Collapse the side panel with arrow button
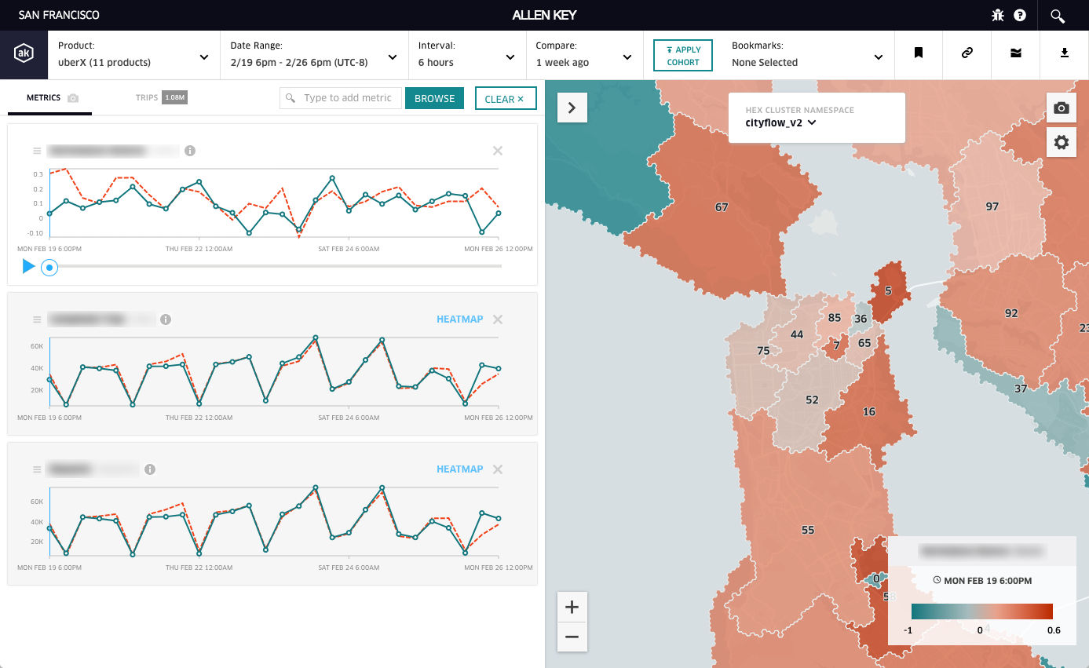Screen dimensions: 1089x668 coord(572,108)
